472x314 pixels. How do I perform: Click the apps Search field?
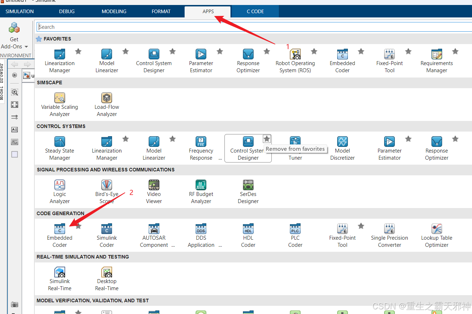point(254,27)
